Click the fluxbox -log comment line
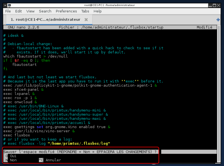 [x=57, y=143]
